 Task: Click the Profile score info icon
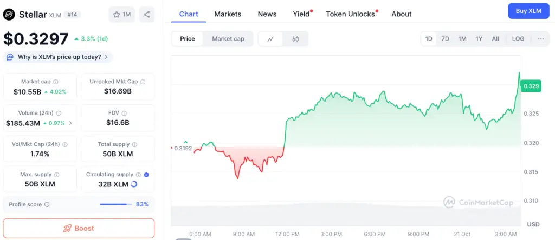click(47, 204)
